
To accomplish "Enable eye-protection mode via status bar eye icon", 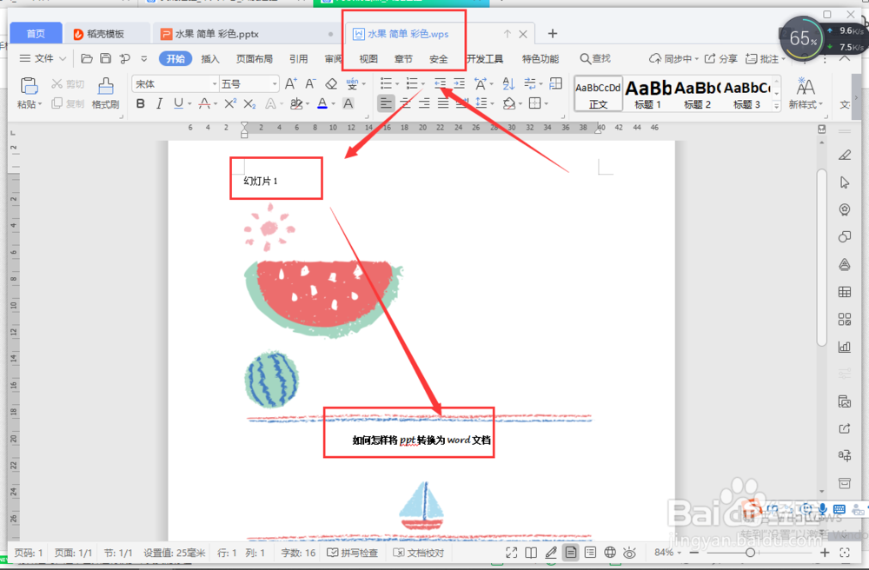I will pyautogui.click(x=628, y=552).
